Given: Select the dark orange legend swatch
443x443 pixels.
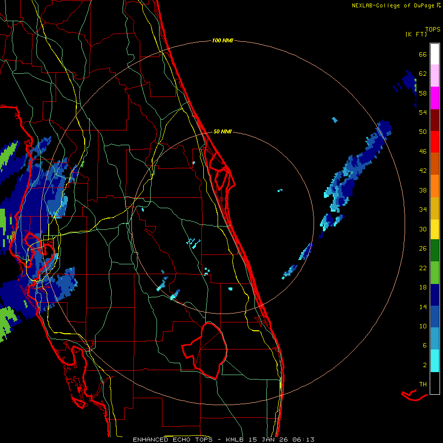Looking at the screenshot, I should (x=435, y=164).
